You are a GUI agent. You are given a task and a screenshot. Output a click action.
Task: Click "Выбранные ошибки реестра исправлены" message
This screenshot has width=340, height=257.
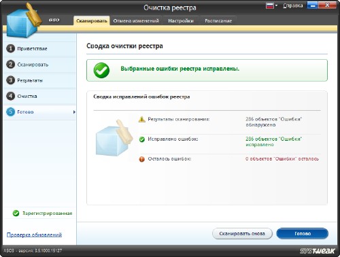tap(180, 69)
